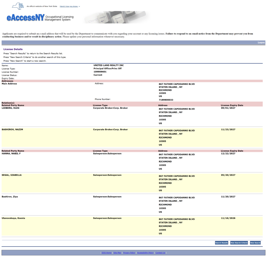Open the DOS Home footer link
267x258 pixels.
107,253
